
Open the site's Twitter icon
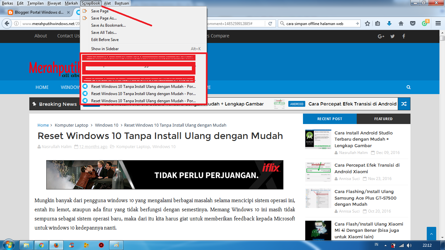[x=393, y=36]
